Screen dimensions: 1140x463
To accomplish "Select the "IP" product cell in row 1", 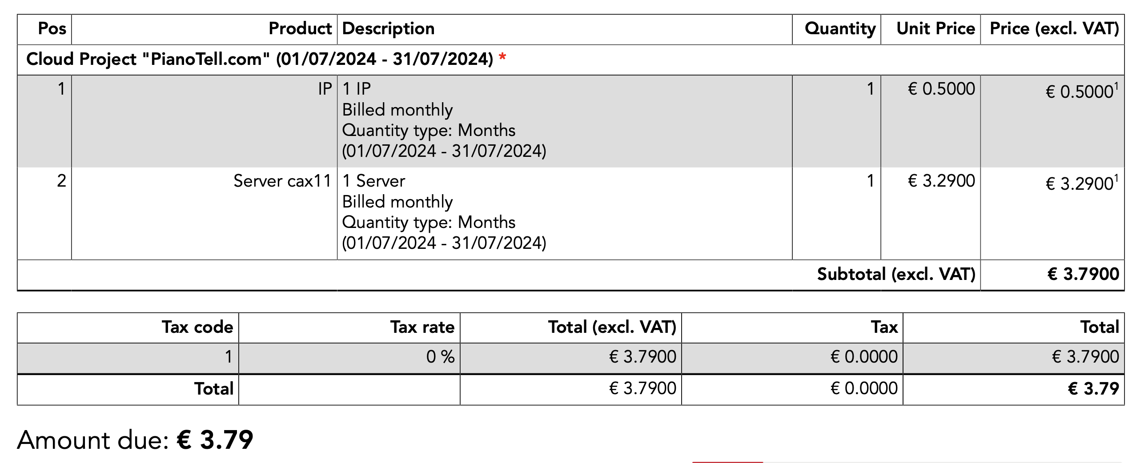I will coord(325,89).
